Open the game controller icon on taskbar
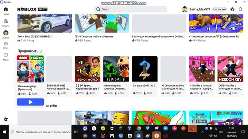 pos(112,136)
